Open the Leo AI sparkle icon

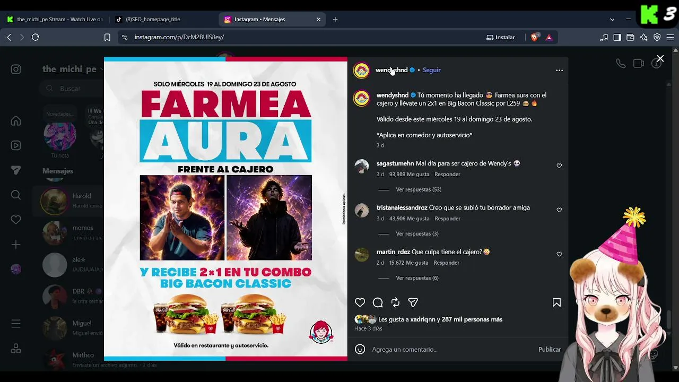tap(643, 37)
